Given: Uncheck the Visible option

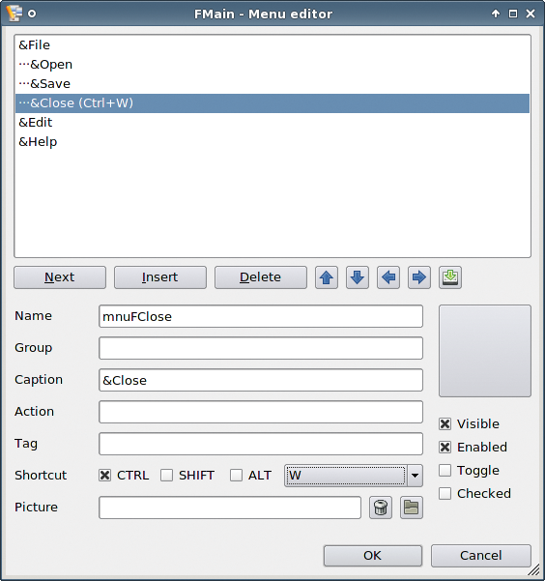Looking at the screenshot, I should tap(445, 423).
